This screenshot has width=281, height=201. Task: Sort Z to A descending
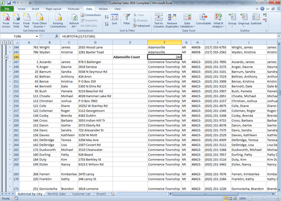pos(106,24)
